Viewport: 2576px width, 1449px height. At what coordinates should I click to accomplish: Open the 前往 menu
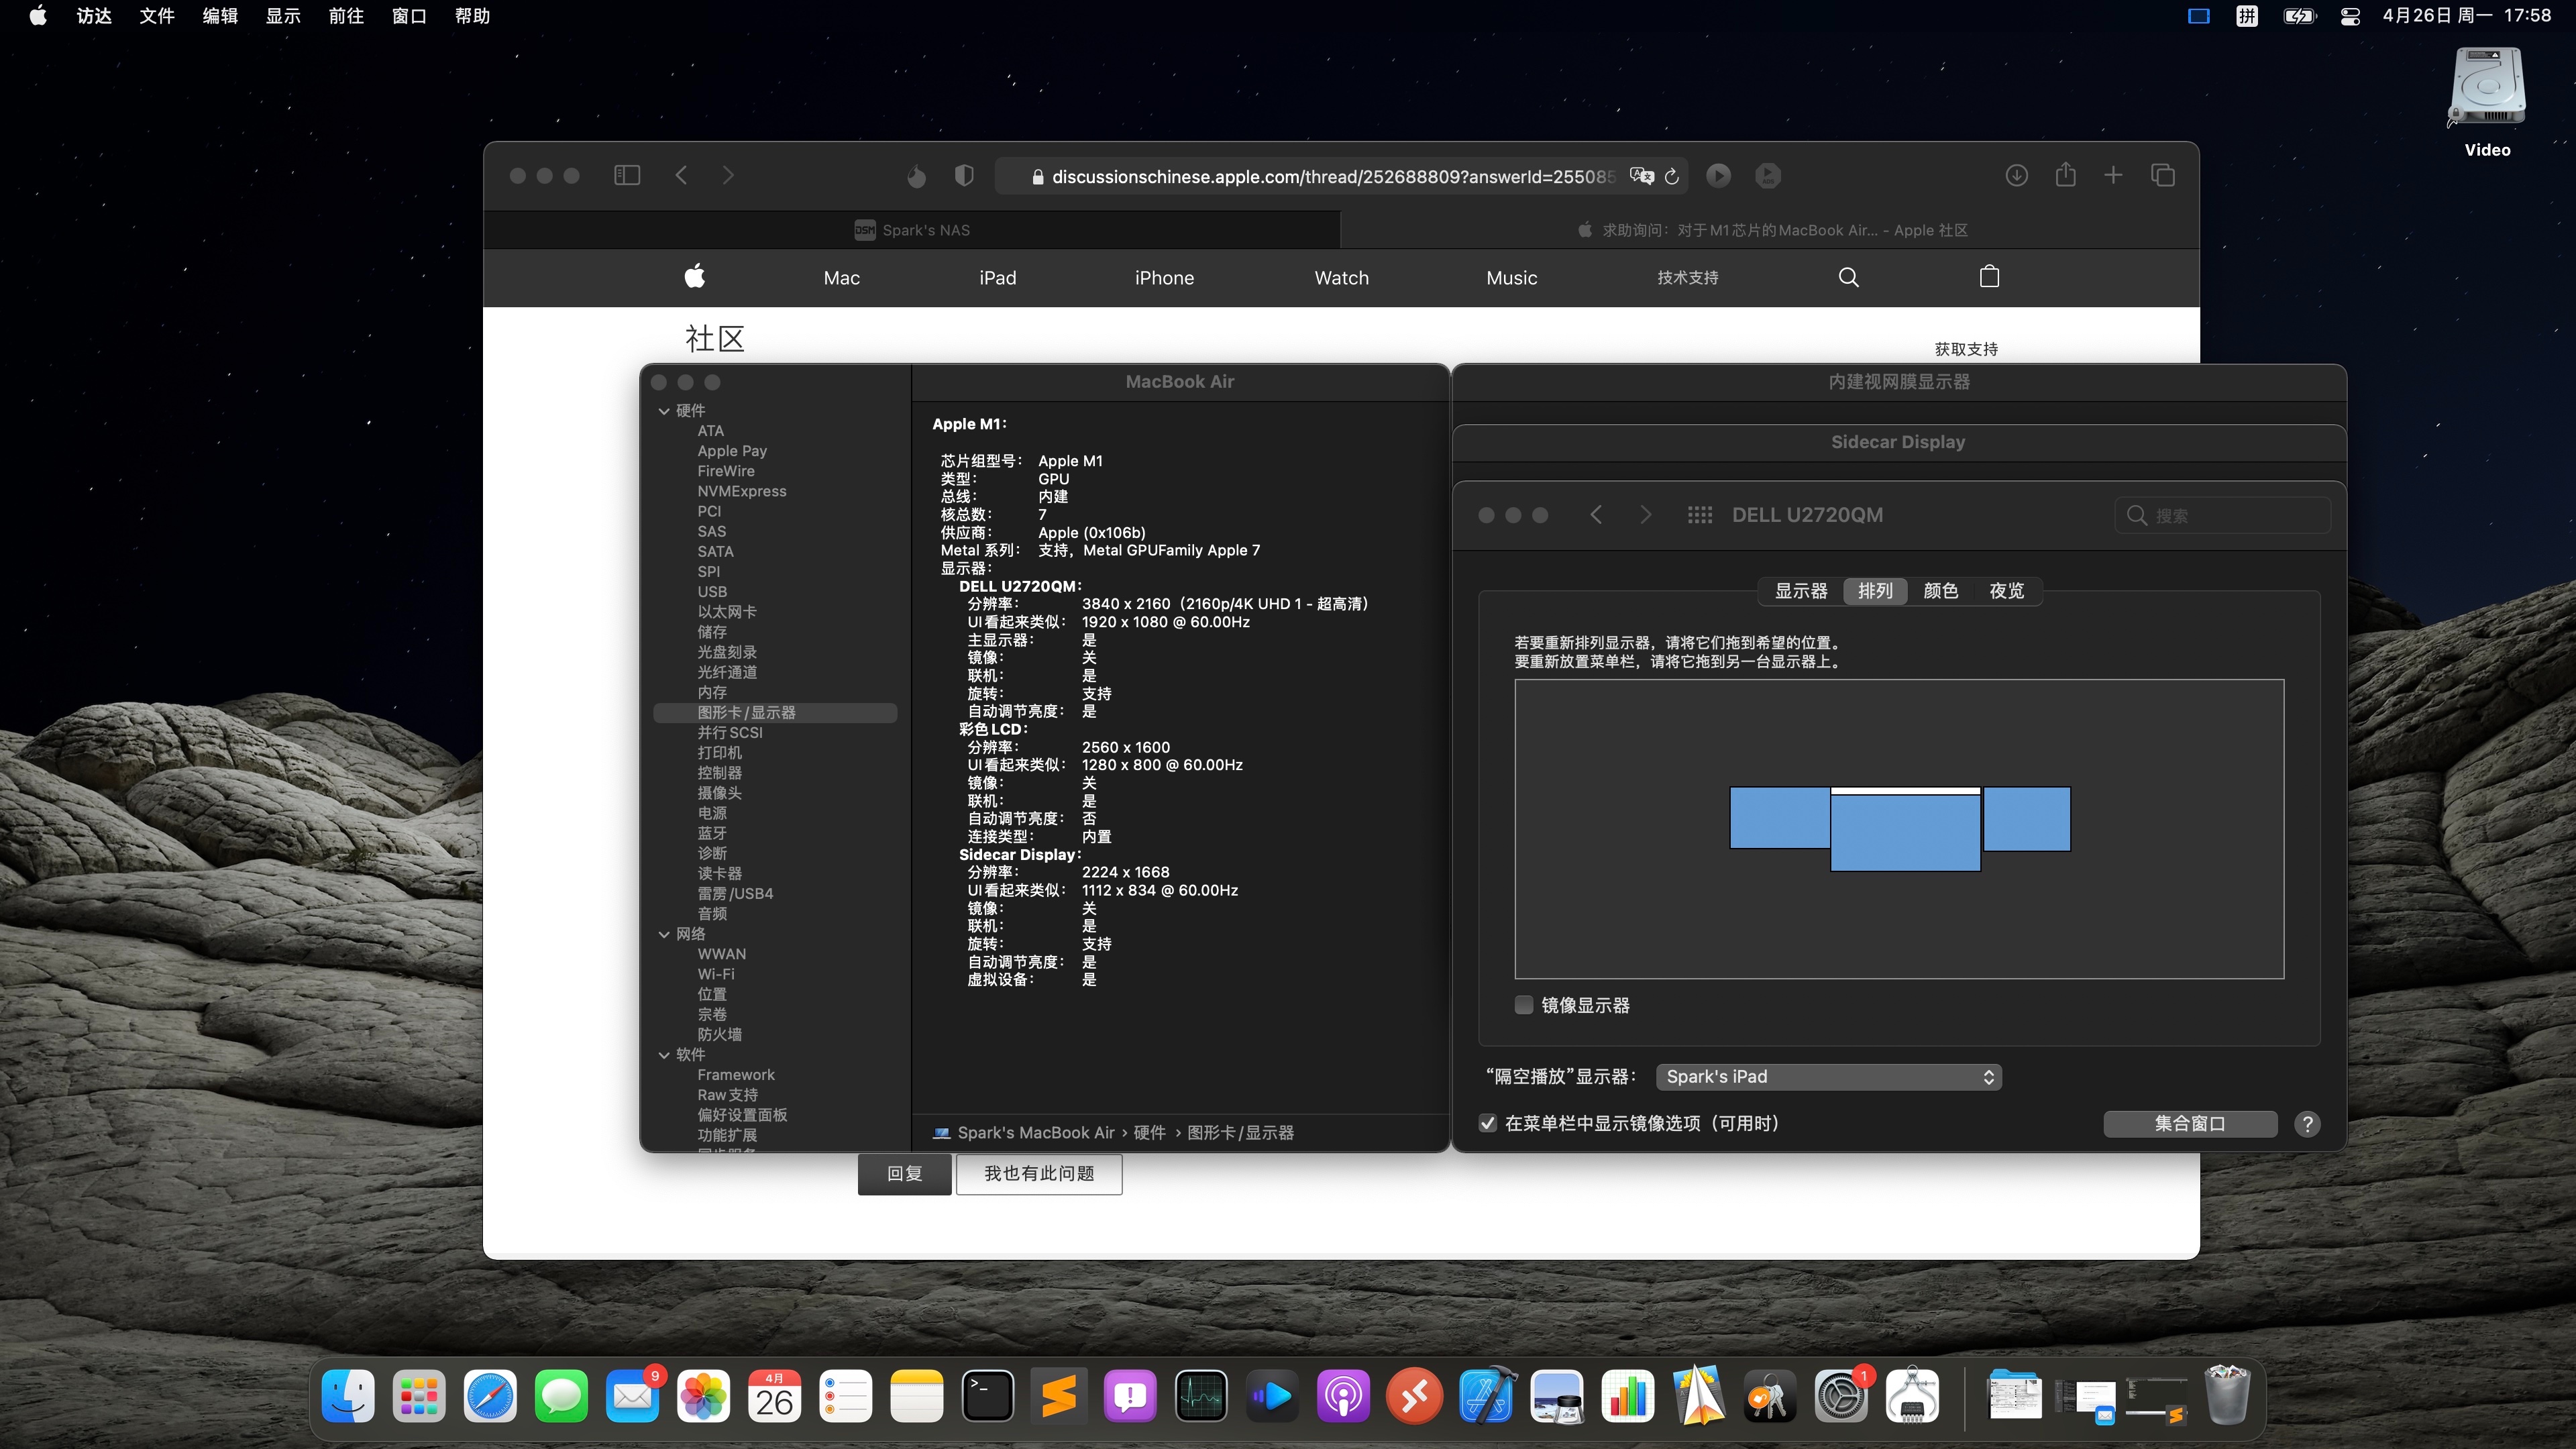coord(345,16)
